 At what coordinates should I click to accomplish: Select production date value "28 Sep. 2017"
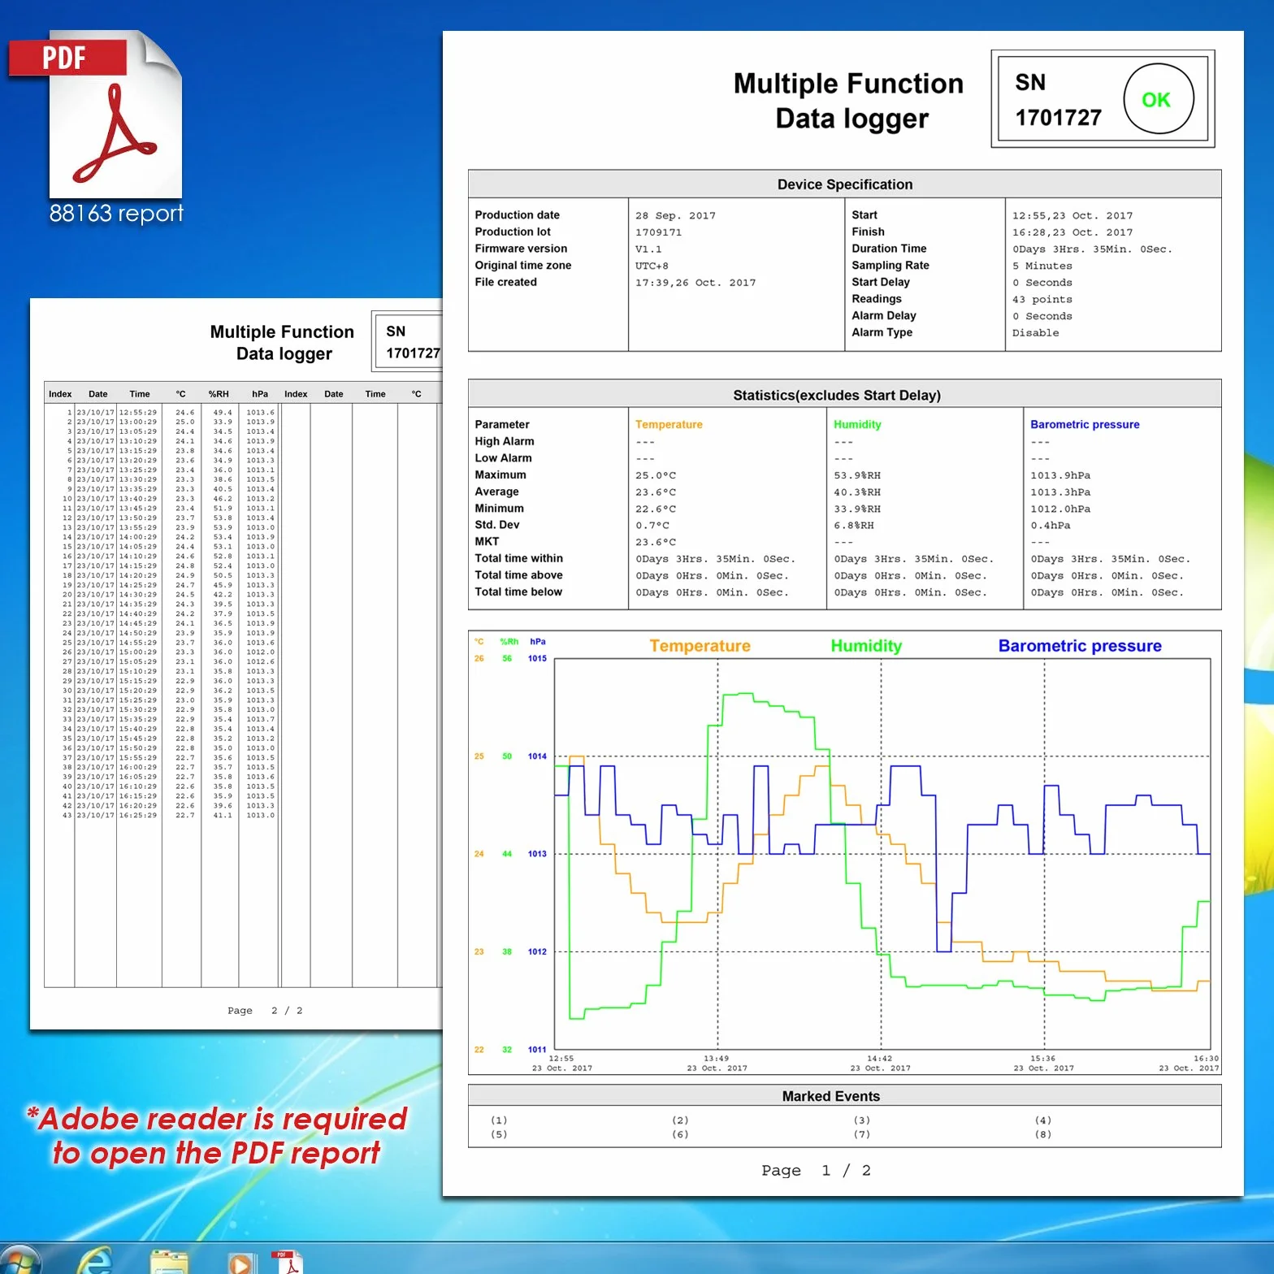pyautogui.click(x=675, y=215)
